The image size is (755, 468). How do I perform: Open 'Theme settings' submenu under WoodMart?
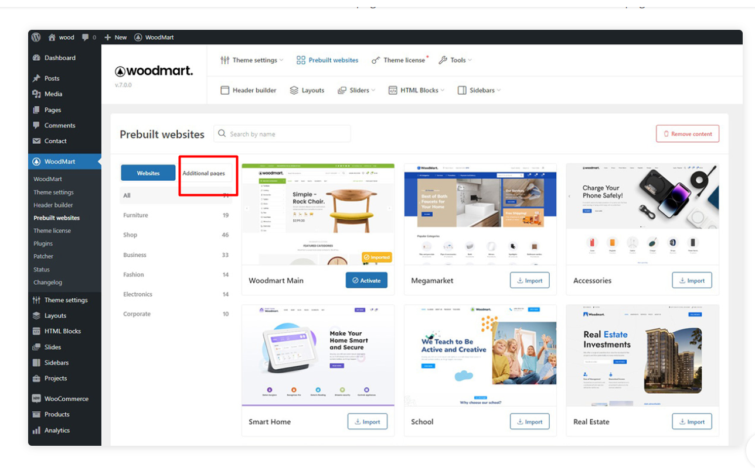(x=53, y=192)
